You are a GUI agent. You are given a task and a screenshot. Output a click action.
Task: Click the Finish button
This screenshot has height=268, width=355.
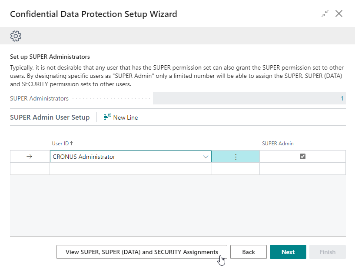coord(327,252)
